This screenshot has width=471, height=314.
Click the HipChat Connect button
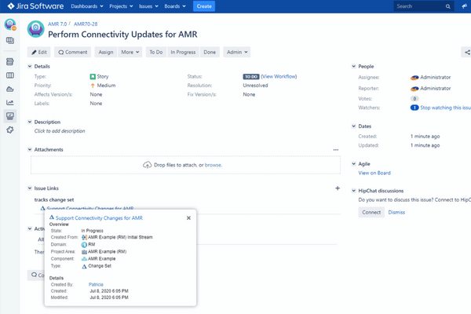click(371, 213)
